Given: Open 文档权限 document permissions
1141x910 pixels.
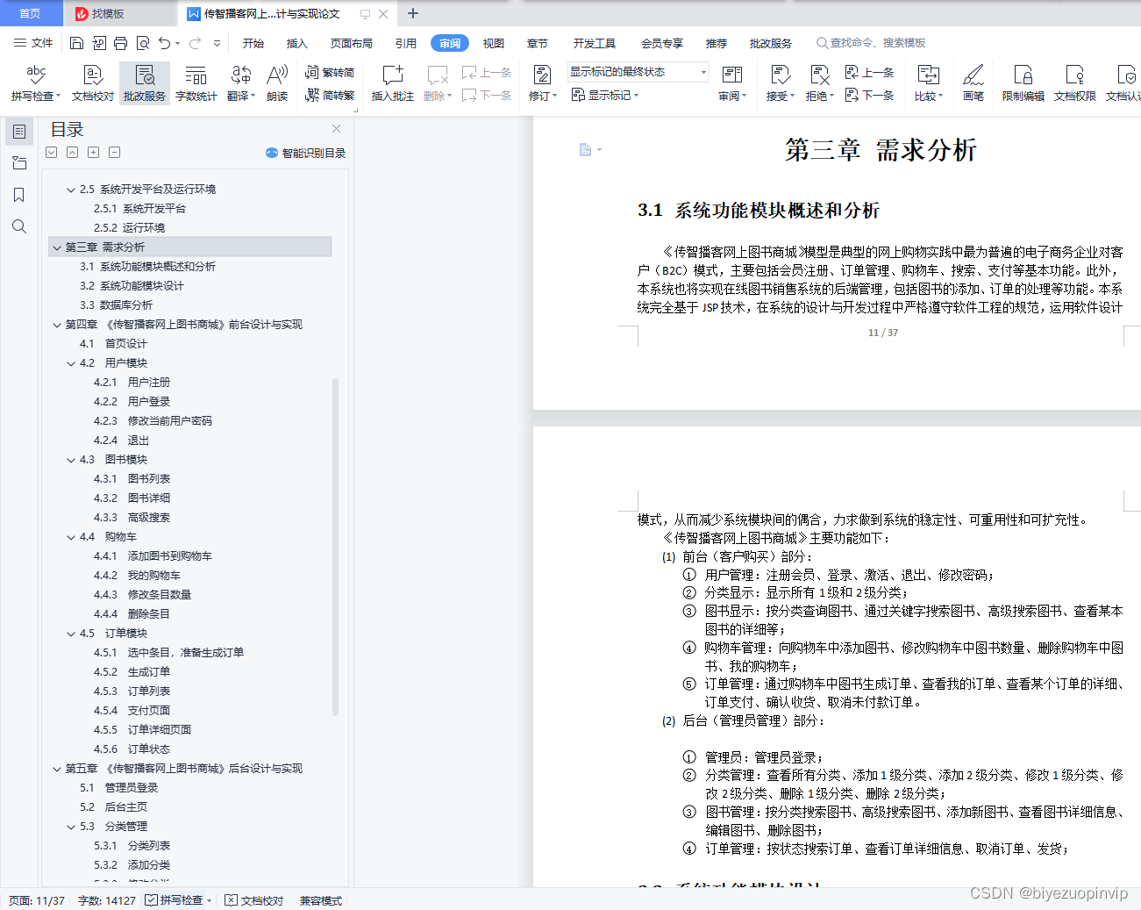Looking at the screenshot, I should 1075,83.
